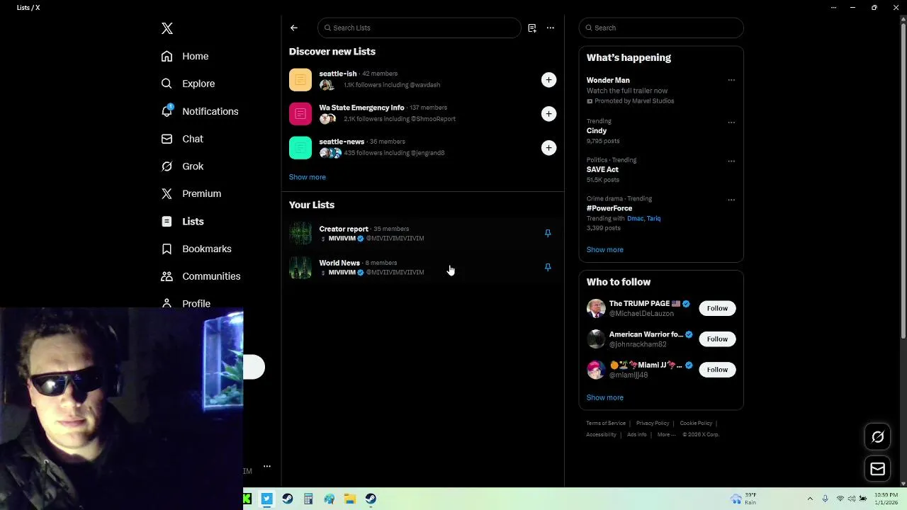Open the Privacy Policy link
Viewport: 907px width, 510px height.
point(653,423)
